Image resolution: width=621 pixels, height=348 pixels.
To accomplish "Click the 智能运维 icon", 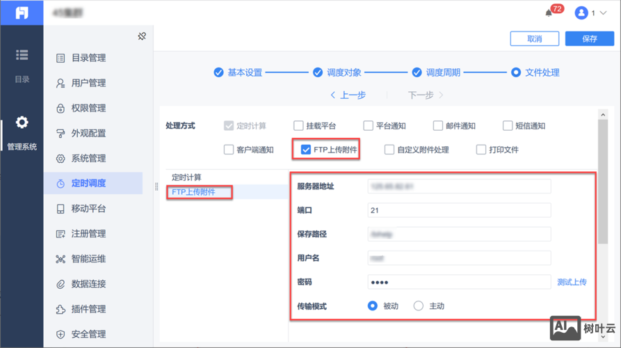I will point(61,259).
